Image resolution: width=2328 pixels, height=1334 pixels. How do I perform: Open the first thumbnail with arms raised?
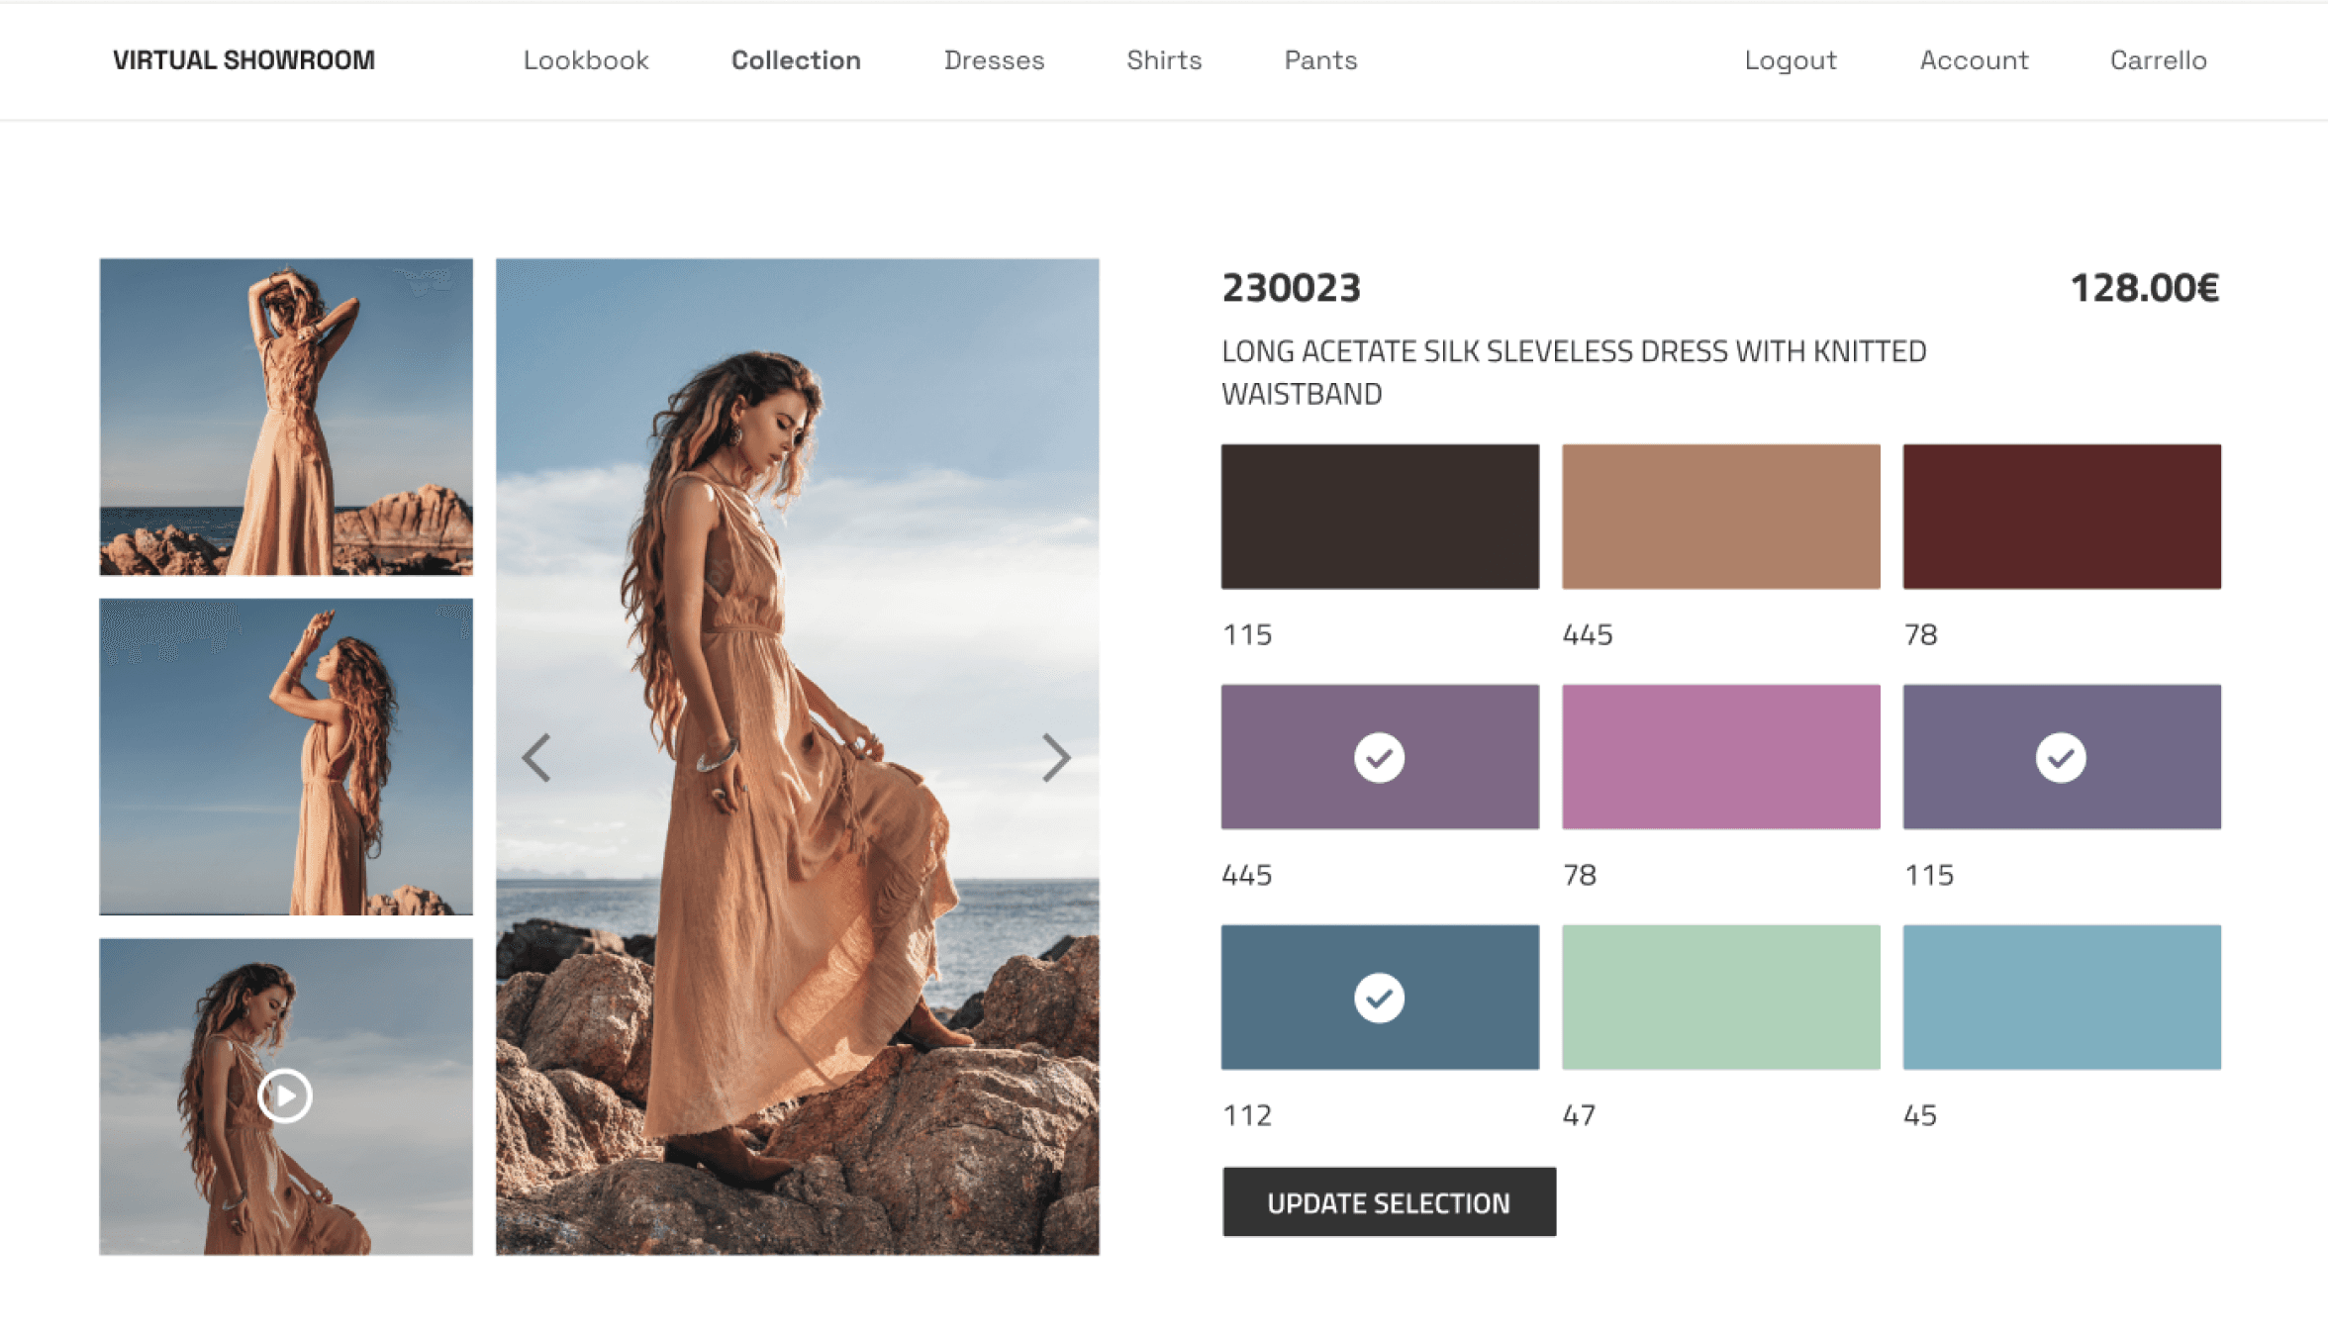[x=286, y=417]
